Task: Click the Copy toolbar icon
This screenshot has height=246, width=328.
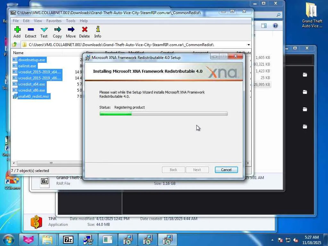Action: tap(57, 32)
